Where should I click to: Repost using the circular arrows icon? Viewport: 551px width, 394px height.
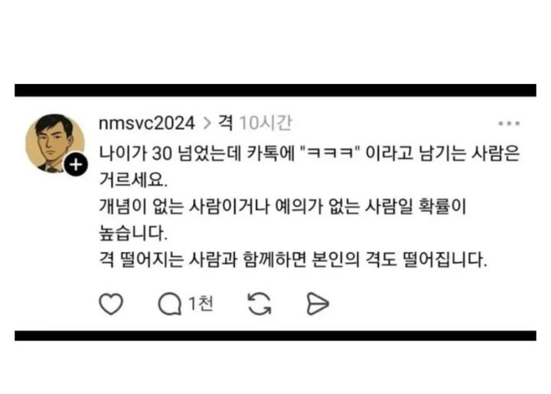(x=259, y=304)
